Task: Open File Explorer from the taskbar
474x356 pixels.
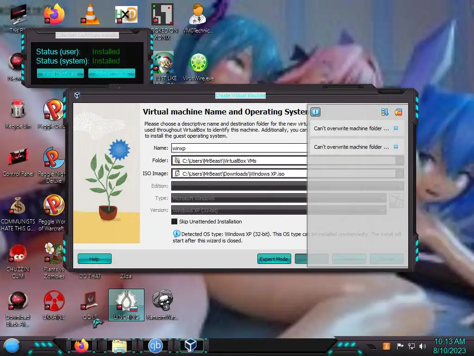Action: pyautogui.click(x=119, y=346)
